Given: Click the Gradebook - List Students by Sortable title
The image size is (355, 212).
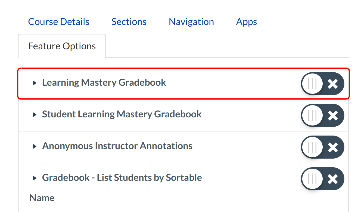Looking at the screenshot, I should (x=122, y=178).
